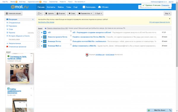178x112 pixels.
Task: Click the очистить link beside Корзина
Action: [x=31, y=33]
